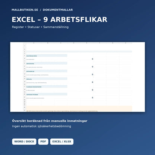
Task: Click the word Register in the subtitle
Action: pos(18,27)
